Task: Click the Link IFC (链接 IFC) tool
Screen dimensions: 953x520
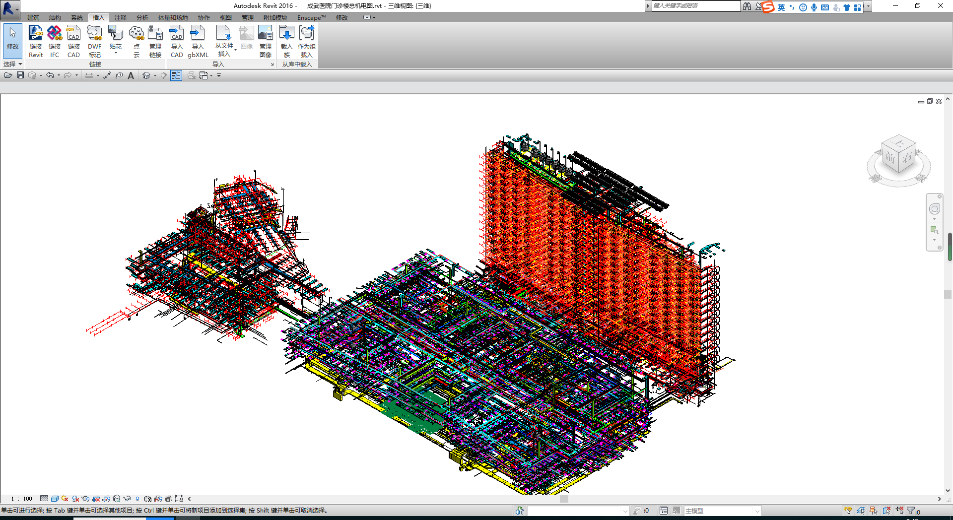Action: [x=55, y=42]
